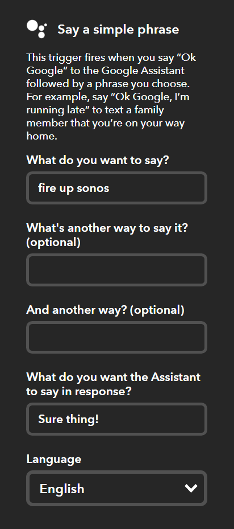Click the trigger description paragraph
Screen dimensions: 234x529
111,97
